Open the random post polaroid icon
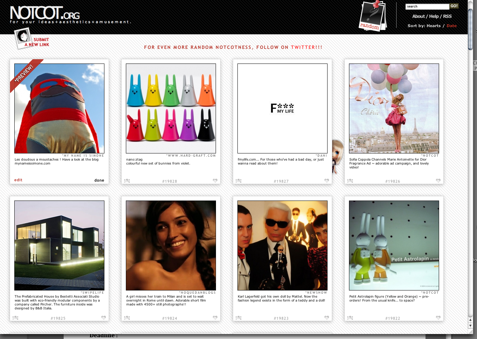This screenshot has height=339, width=477. click(x=373, y=16)
